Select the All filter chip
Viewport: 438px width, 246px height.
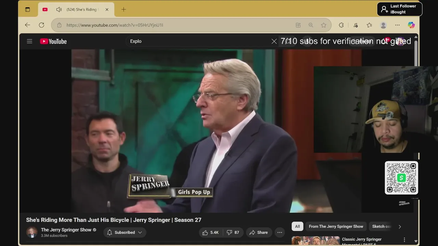pos(297,227)
